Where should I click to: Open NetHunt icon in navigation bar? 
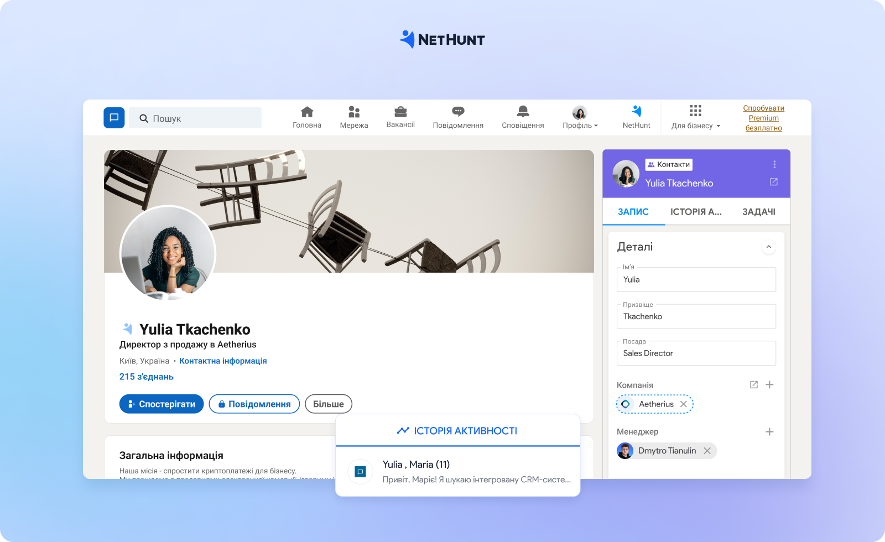click(x=637, y=111)
